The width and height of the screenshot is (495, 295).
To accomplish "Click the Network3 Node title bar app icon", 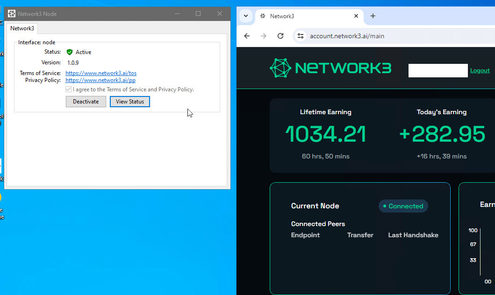I will 12,14.
